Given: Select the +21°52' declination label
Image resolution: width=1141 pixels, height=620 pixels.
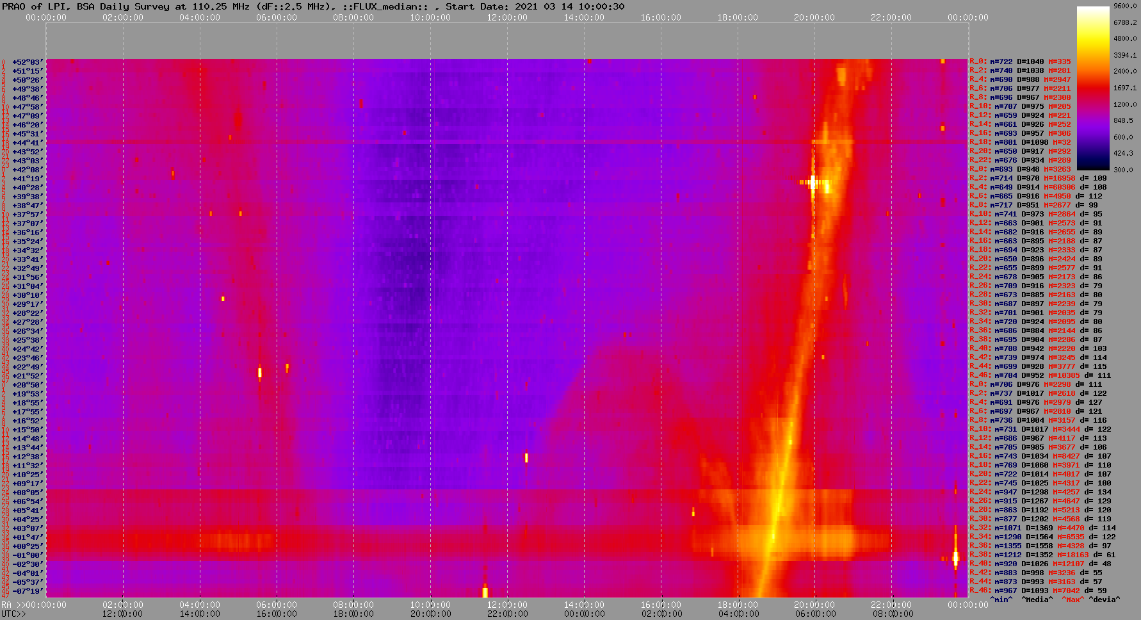Looking at the screenshot, I should tap(28, 376).
